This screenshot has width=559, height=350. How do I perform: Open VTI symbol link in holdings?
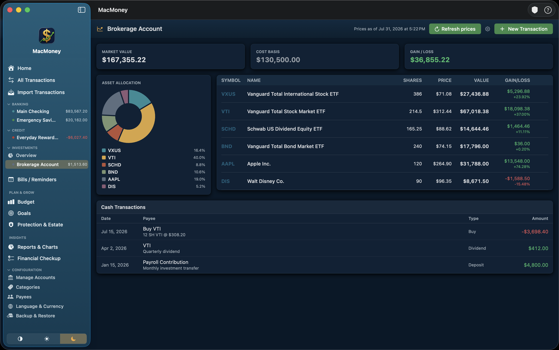point(226,112)
